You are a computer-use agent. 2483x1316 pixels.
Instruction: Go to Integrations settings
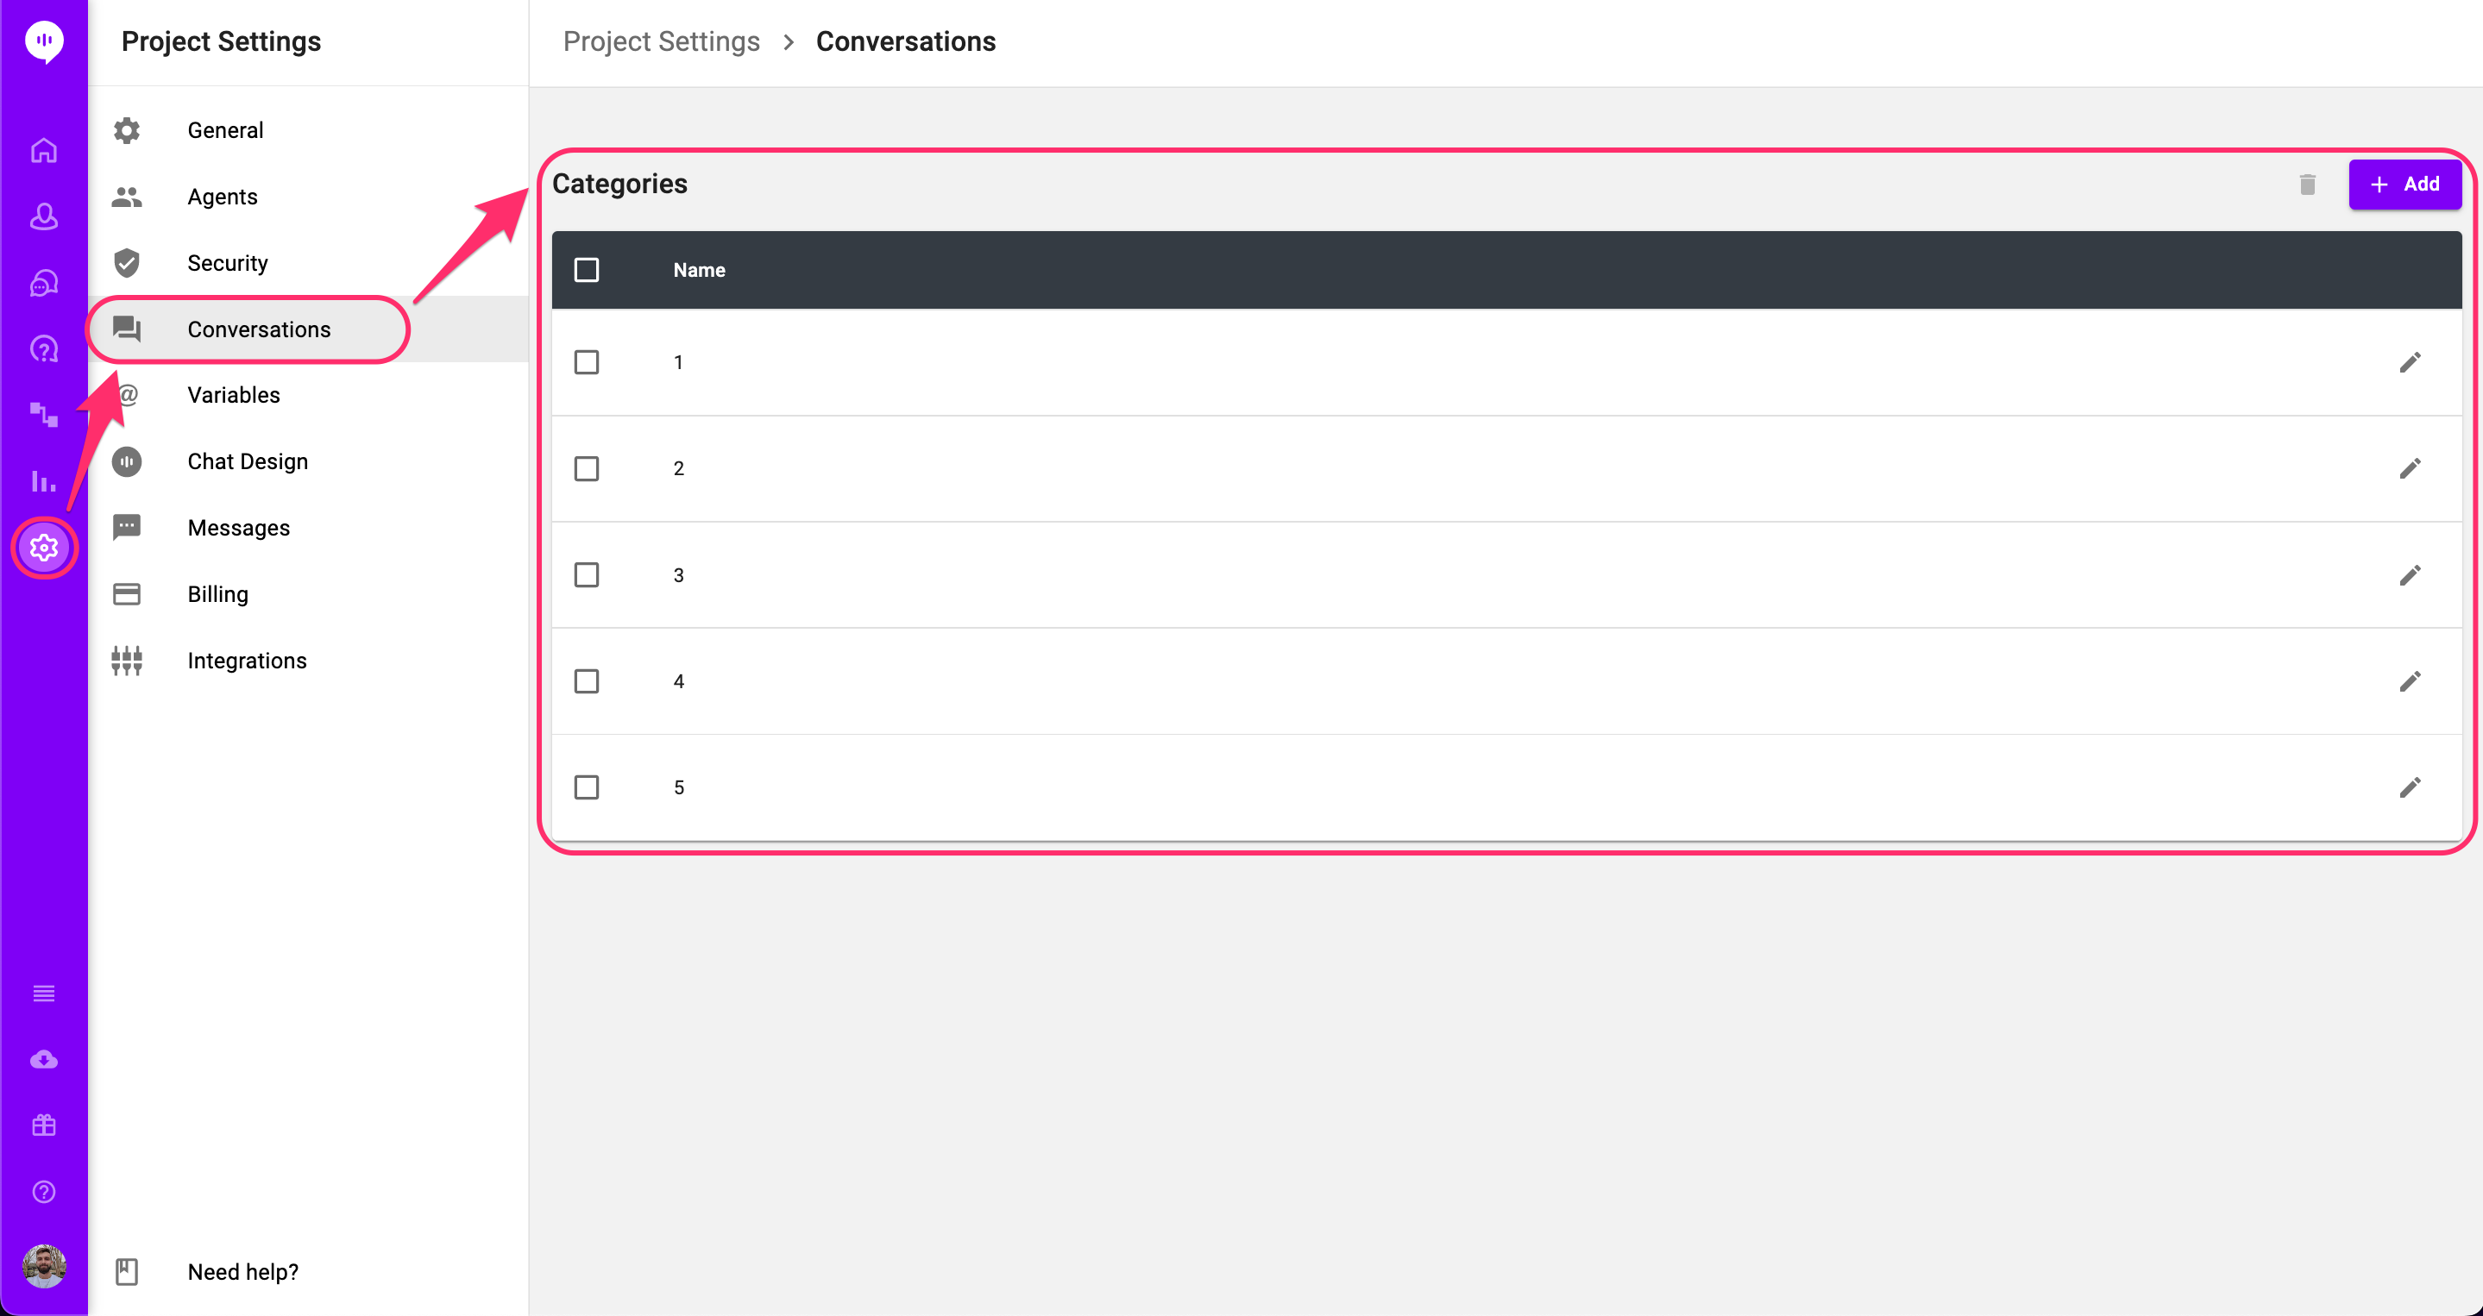(247, 661)
